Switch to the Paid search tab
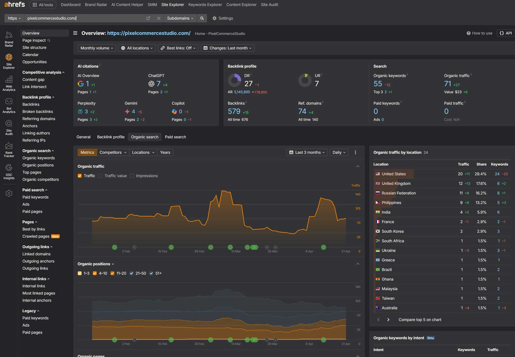 point(175,137)
